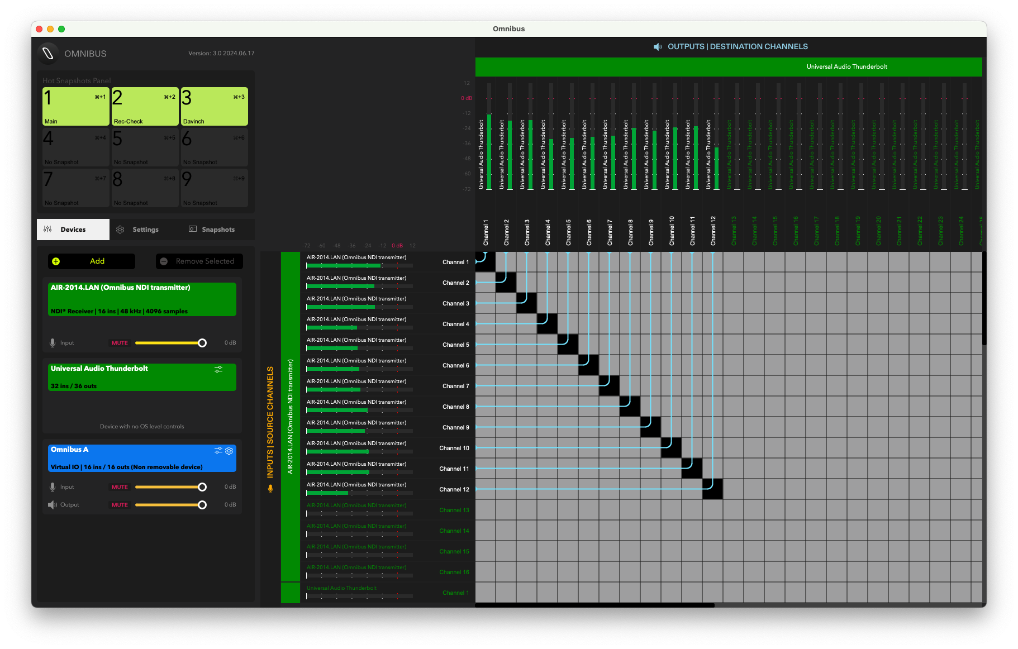
Task: Click AIR-2014.LAN input microphone icon
Action: (x=53, y=343)
